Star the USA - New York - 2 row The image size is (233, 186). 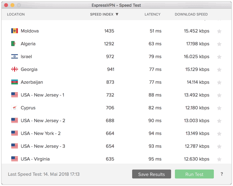[219, 134]
